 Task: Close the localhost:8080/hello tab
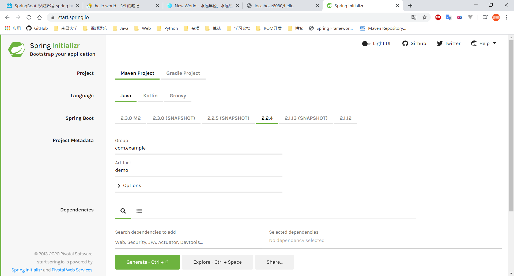(318, 6)
